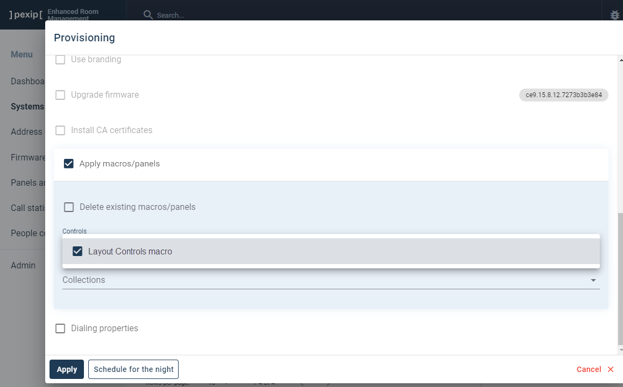Enable the Install CA certificates option

(61, 130)
